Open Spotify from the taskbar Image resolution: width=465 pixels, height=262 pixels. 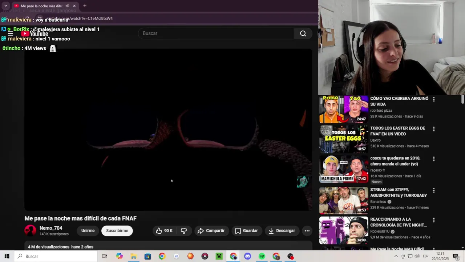[262, 256]
